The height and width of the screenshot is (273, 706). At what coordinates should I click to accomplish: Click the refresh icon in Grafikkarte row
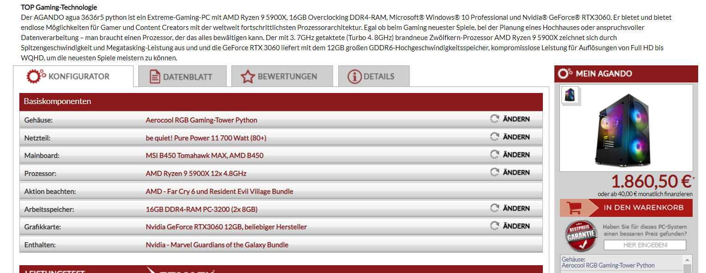(x=494, y=226)
